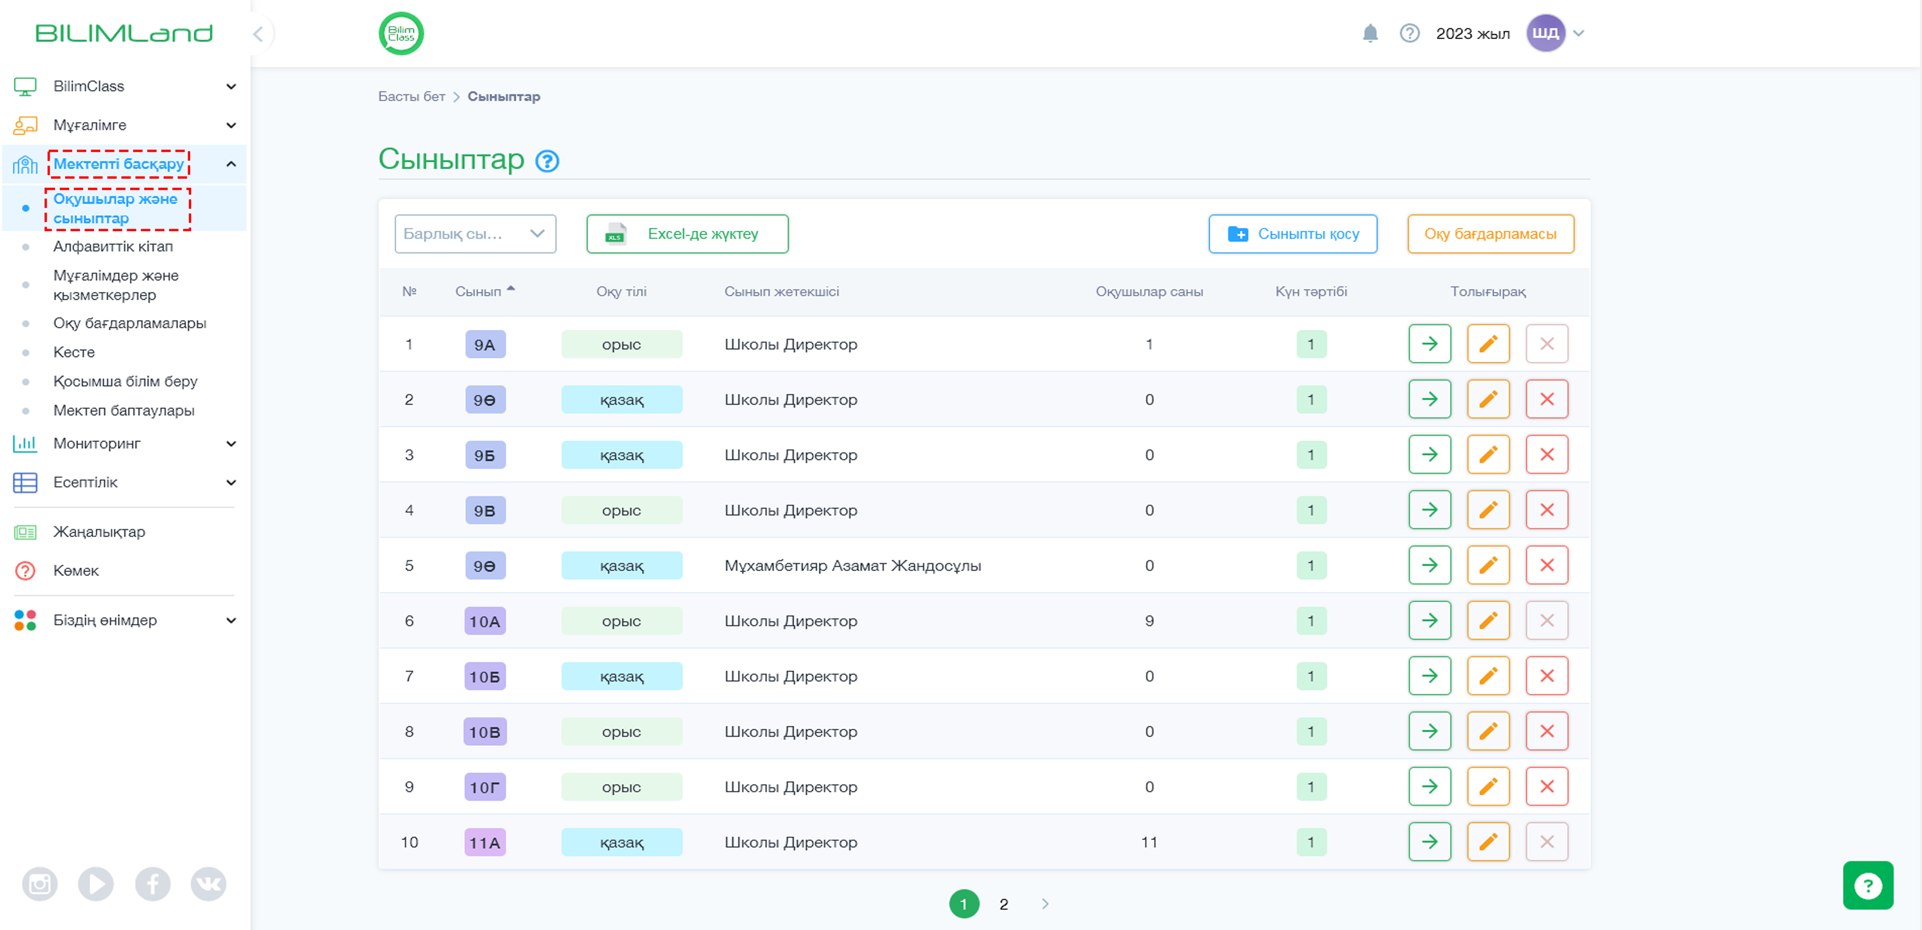Open the Барлық сы... class filter dropdown
Image resolution: width=1922 pixels, height=930 pixels.
pyautogui.click(x=475, y=234)
